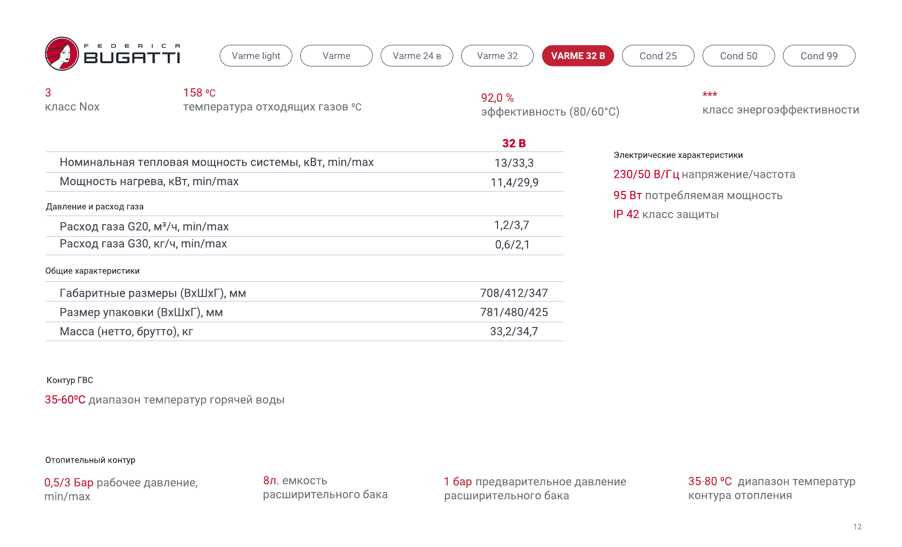Open the Varme light tab
This screenshot has height=547, width=902.
click(x=256, y=56)
